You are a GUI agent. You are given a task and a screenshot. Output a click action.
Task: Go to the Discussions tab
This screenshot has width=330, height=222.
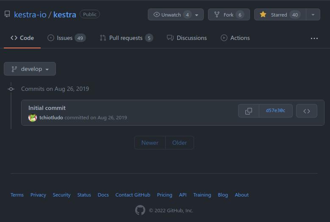click(187, 38)
